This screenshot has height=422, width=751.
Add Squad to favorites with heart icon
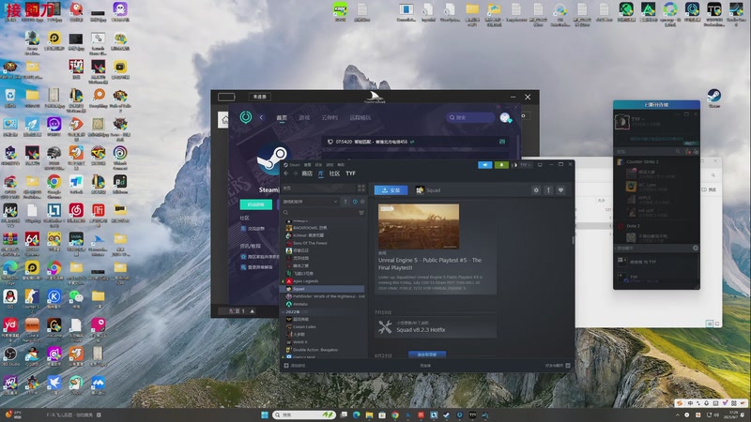[x=560, y=190]
